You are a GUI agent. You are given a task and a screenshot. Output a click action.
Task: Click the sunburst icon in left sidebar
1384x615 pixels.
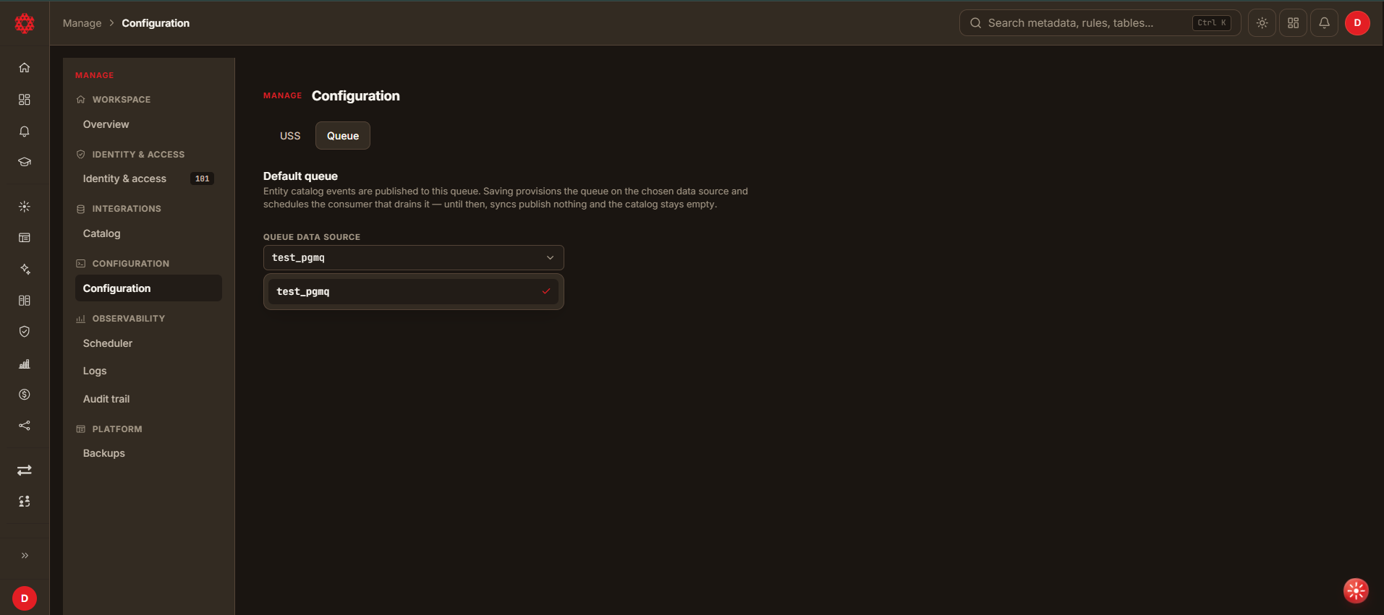point(25,207)
